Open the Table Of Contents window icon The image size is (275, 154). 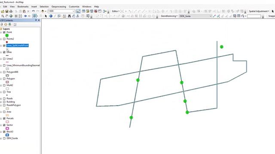pos(83,12)
